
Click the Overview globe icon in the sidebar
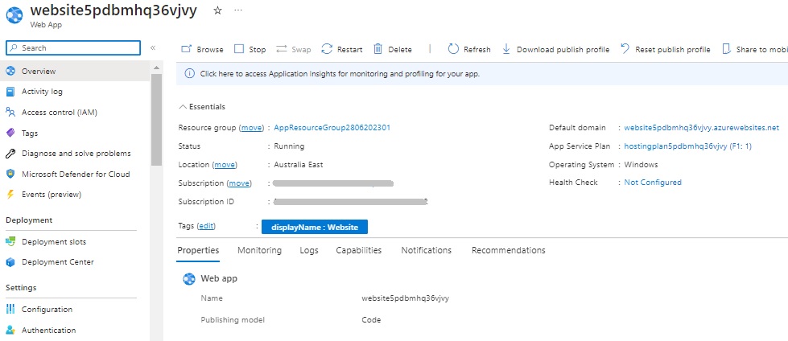tap(10, 71)
